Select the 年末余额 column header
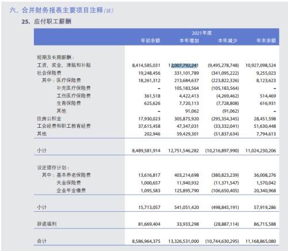 (266, 40)
